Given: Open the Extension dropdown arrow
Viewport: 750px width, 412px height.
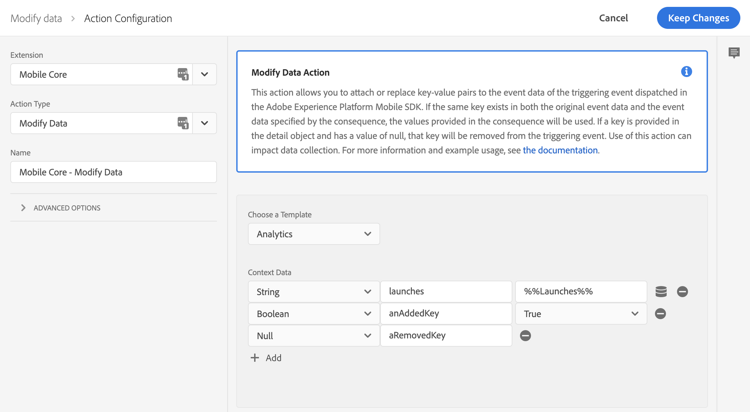Looking at the screenshot, I should [205, 74].
